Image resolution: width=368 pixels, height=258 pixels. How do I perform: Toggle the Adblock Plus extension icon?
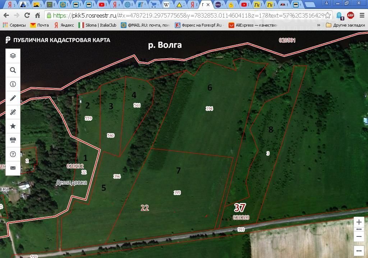click(350, 15)
